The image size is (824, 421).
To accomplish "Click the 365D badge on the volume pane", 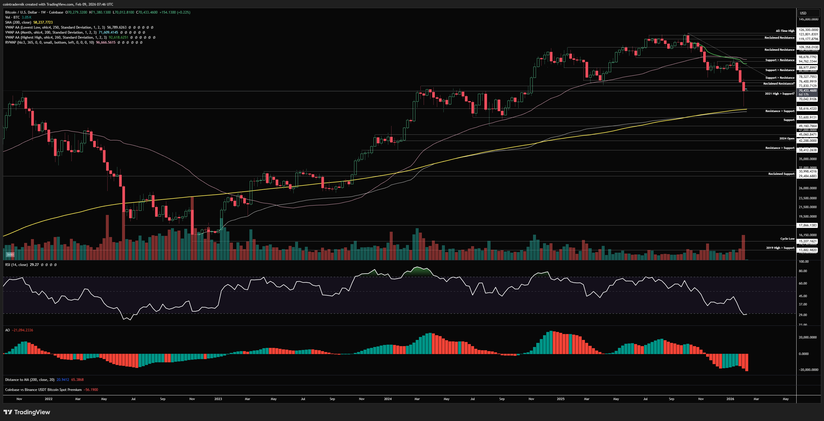I will 10,255.
